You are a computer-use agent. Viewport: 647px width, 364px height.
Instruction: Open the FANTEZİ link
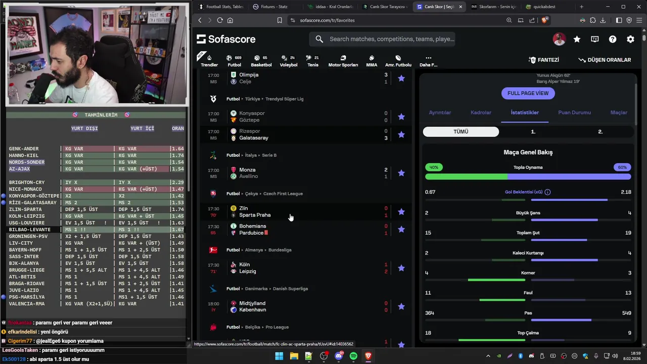pyautogui.click(x=544, y=60)
